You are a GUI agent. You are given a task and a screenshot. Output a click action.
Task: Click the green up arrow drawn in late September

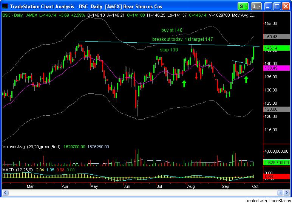click(246, 79)
